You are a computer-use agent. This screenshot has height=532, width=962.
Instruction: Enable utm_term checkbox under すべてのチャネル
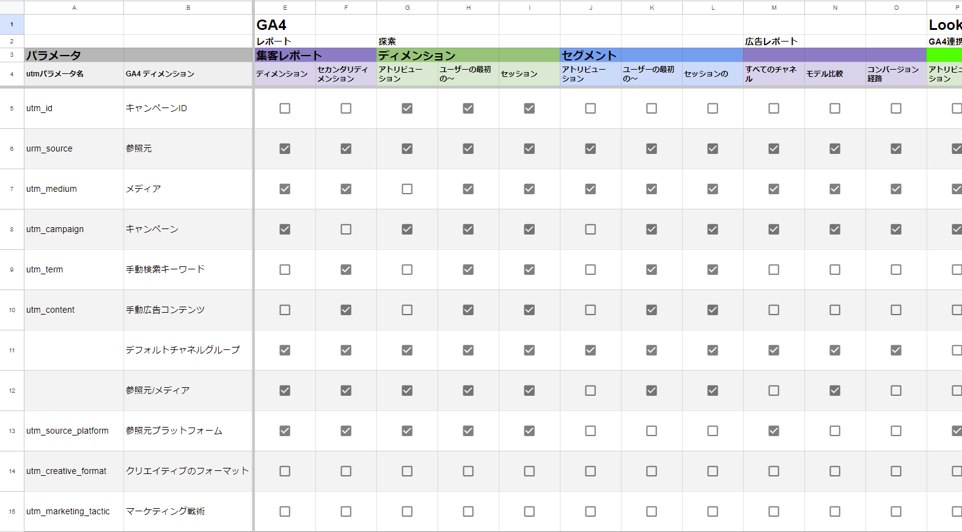coord(774,269)
